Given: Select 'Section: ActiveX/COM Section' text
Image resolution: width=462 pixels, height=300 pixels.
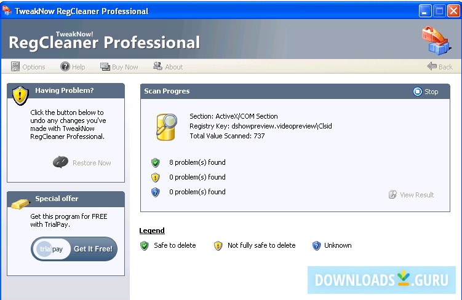Looking at the screenshot, I should [234, 116].
